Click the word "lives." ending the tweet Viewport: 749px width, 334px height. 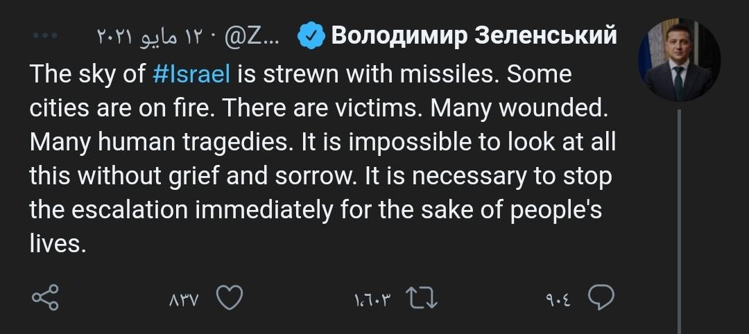pos(58,244)
